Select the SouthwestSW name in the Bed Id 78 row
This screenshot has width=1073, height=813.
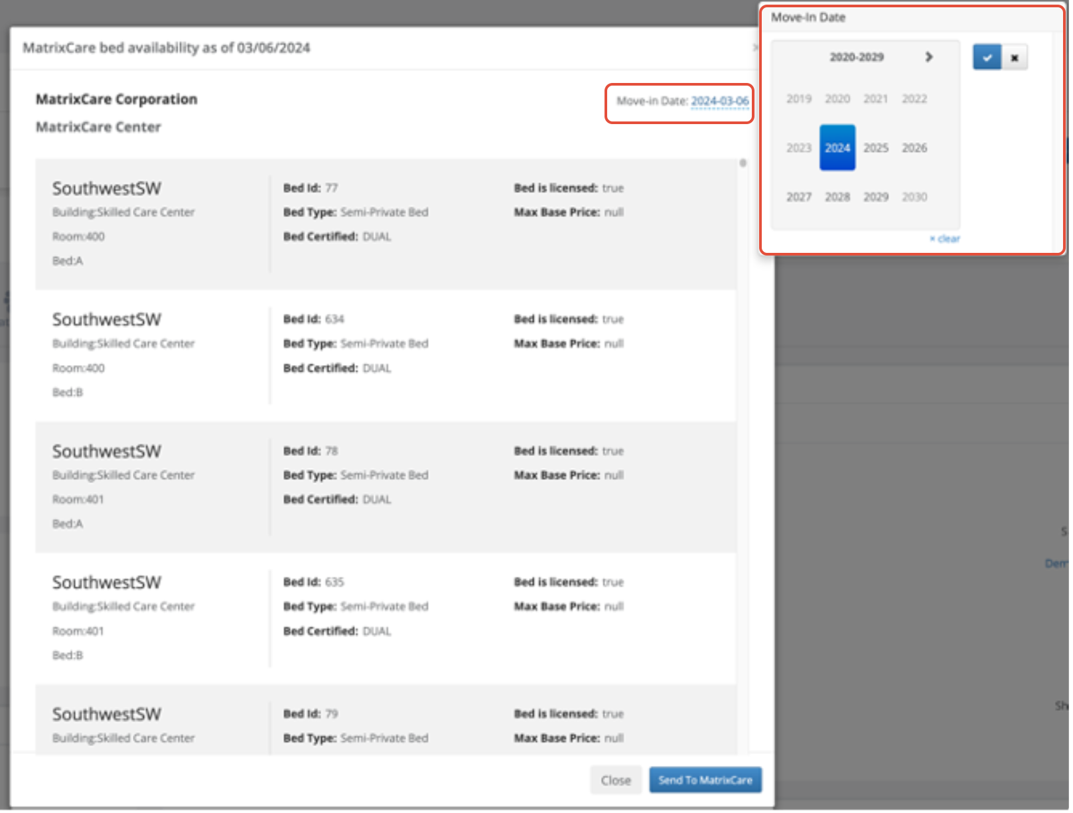coord(107,453)
